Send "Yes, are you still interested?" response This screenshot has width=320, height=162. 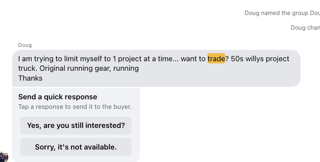[x=76, y=126]
